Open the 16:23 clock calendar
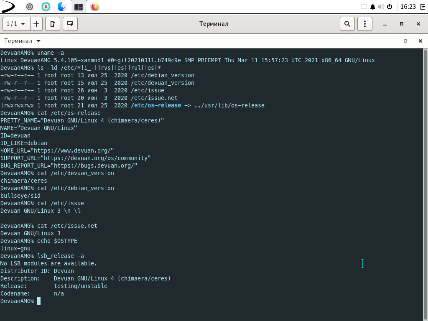 point(408,7)
